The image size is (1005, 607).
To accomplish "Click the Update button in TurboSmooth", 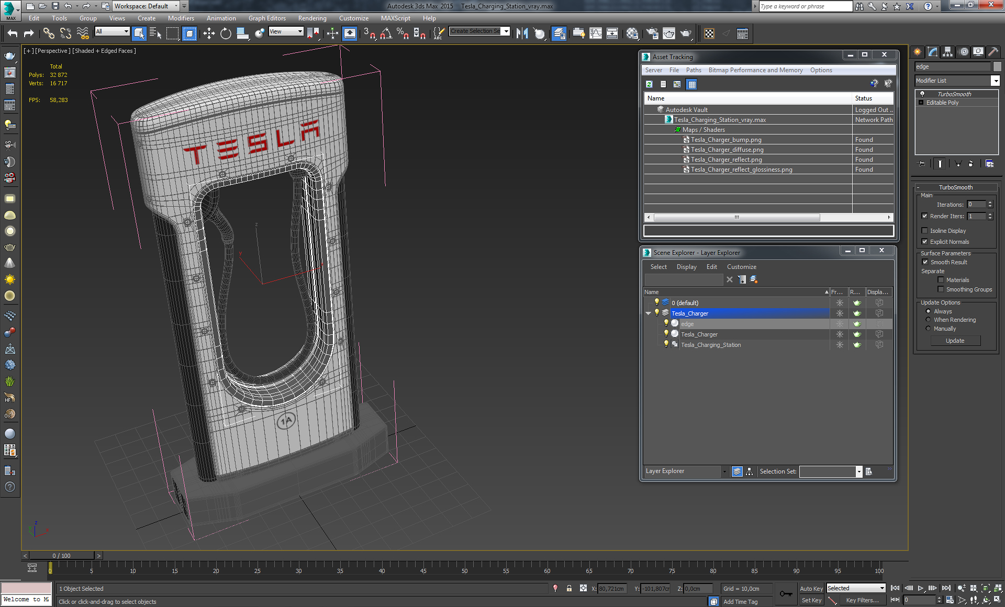I will tap(955, 341).
